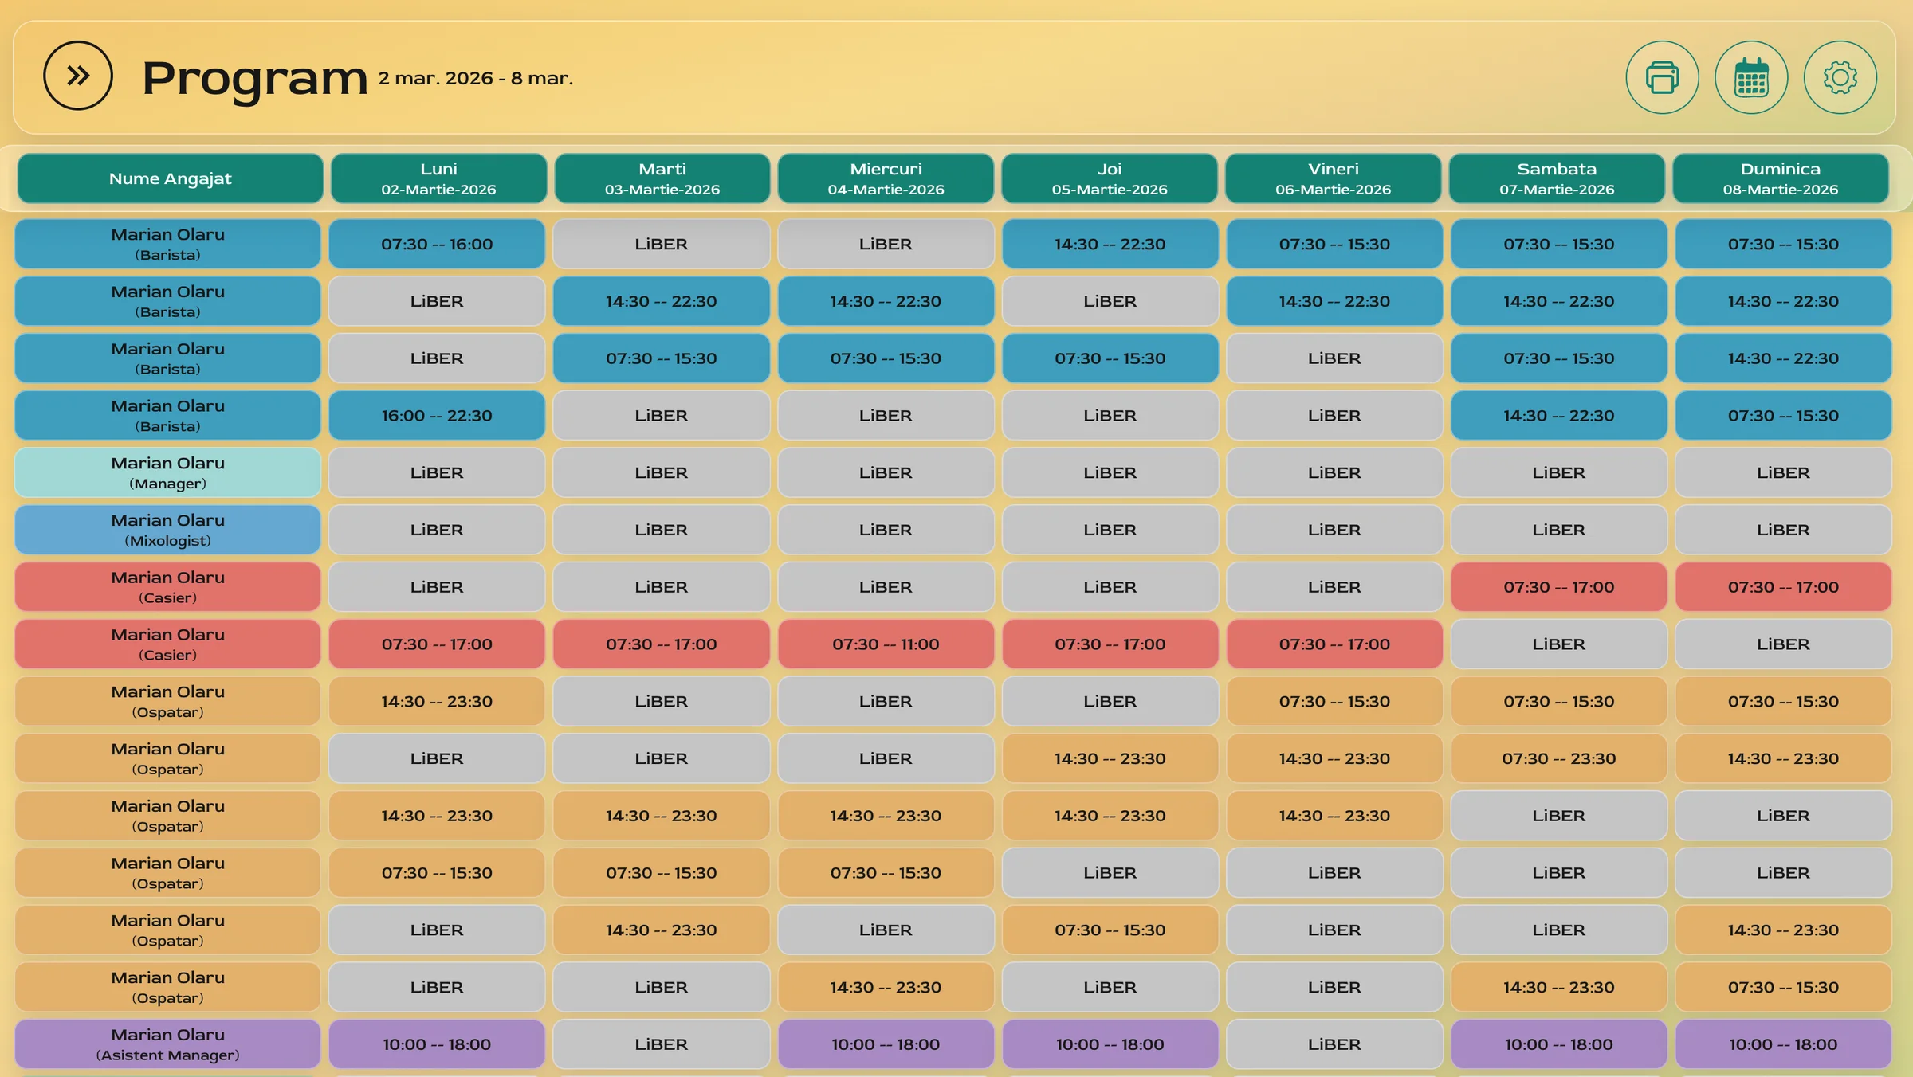Screen dimensions: 1913x1077
Task: Click Manager's LiBER cell on Sunday
Action: pos(1782,472)
